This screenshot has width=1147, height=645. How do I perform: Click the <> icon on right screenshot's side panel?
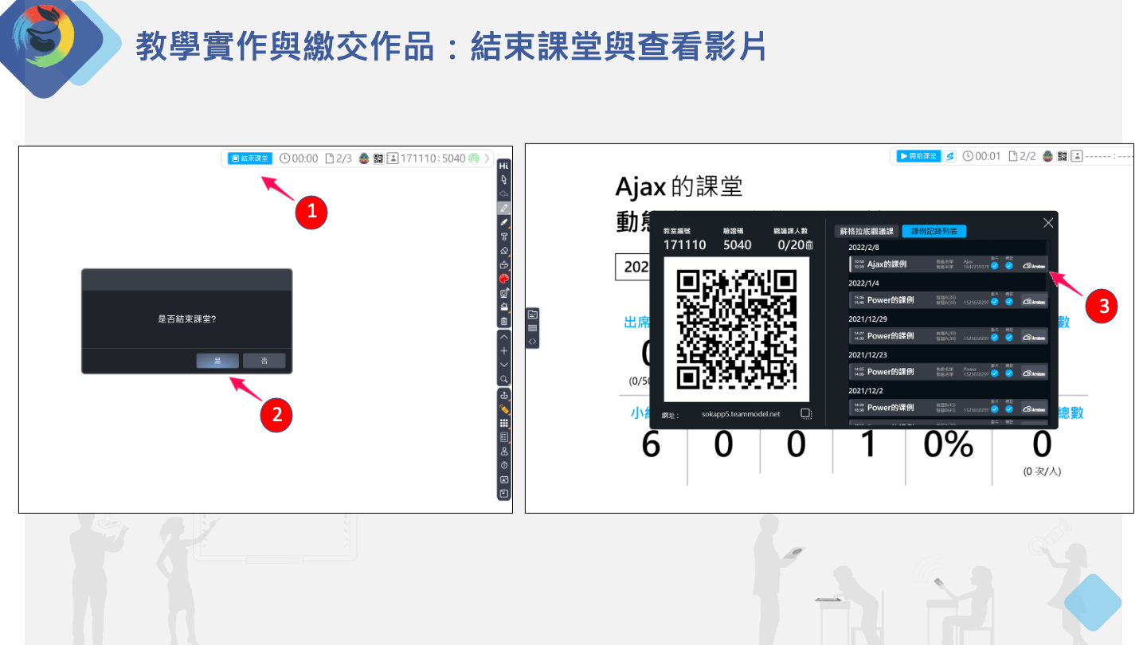pos(533,341)
